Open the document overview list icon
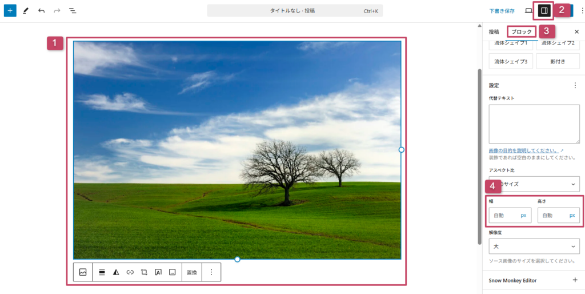Screen dimensions: 585x294 [x=73, y=11]
